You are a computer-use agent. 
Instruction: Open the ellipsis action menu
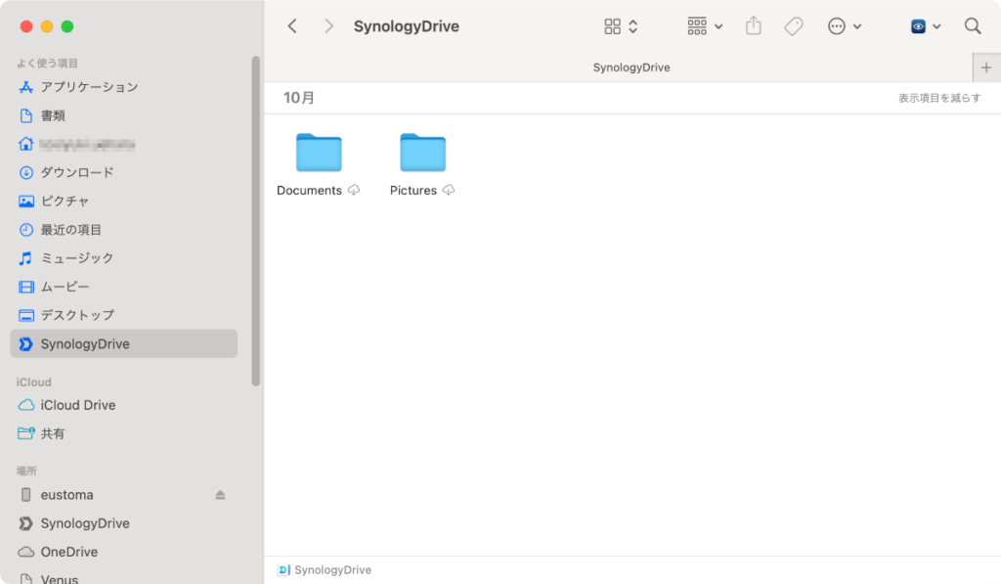pos(844,26)
